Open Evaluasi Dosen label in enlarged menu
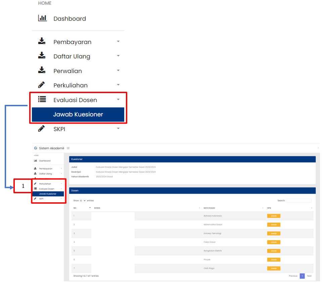322x284 pixels. 75,100
